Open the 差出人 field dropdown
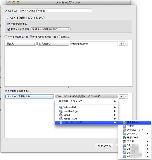The width and height of the screenshot is (152, 160). coord(21,44)
